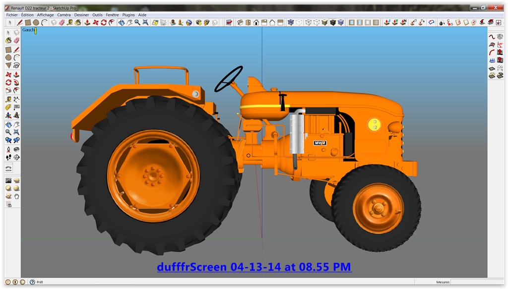This screenshot has height=289, width=508.
Task: Select the Section Plane tool in left toolbar
Action: point(16,157)
